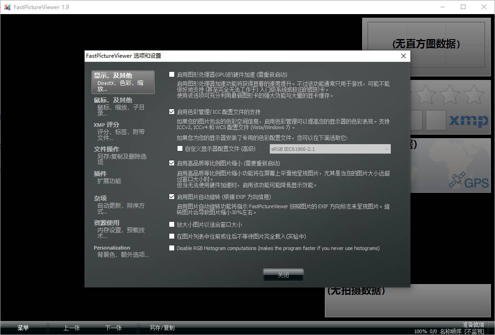Viewport: 495px width, 335px height.
Task: Click the 关闭 button in options dialog
Action: tap(283, 275)
